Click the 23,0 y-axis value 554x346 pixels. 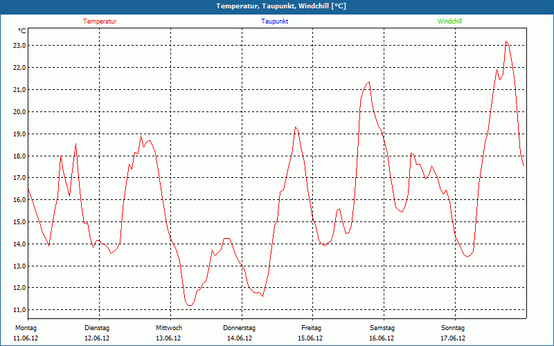[x=19, y=46]
